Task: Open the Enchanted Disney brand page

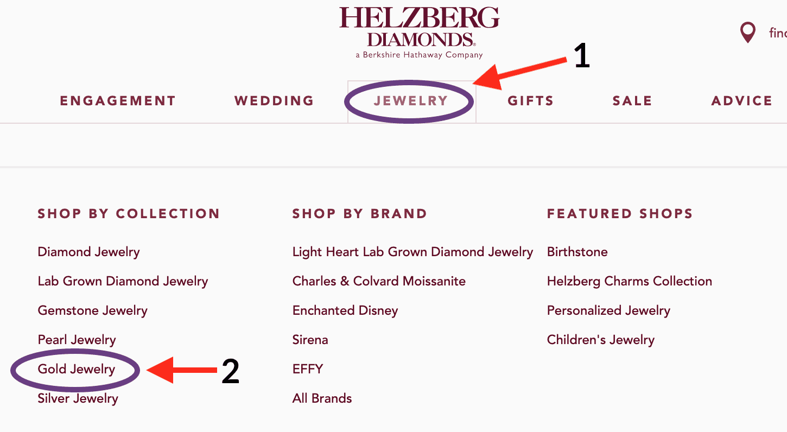Action: coord(345,310)
